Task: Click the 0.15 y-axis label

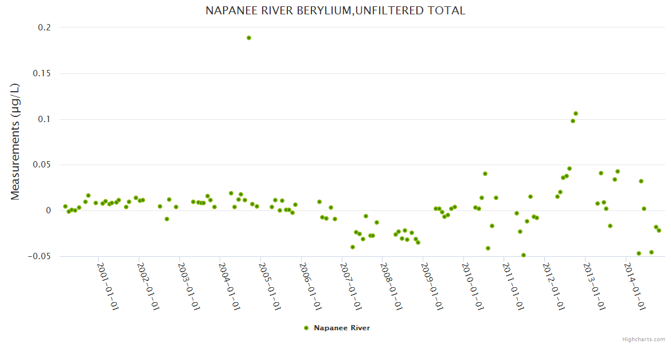Action: tap(42, 73)
